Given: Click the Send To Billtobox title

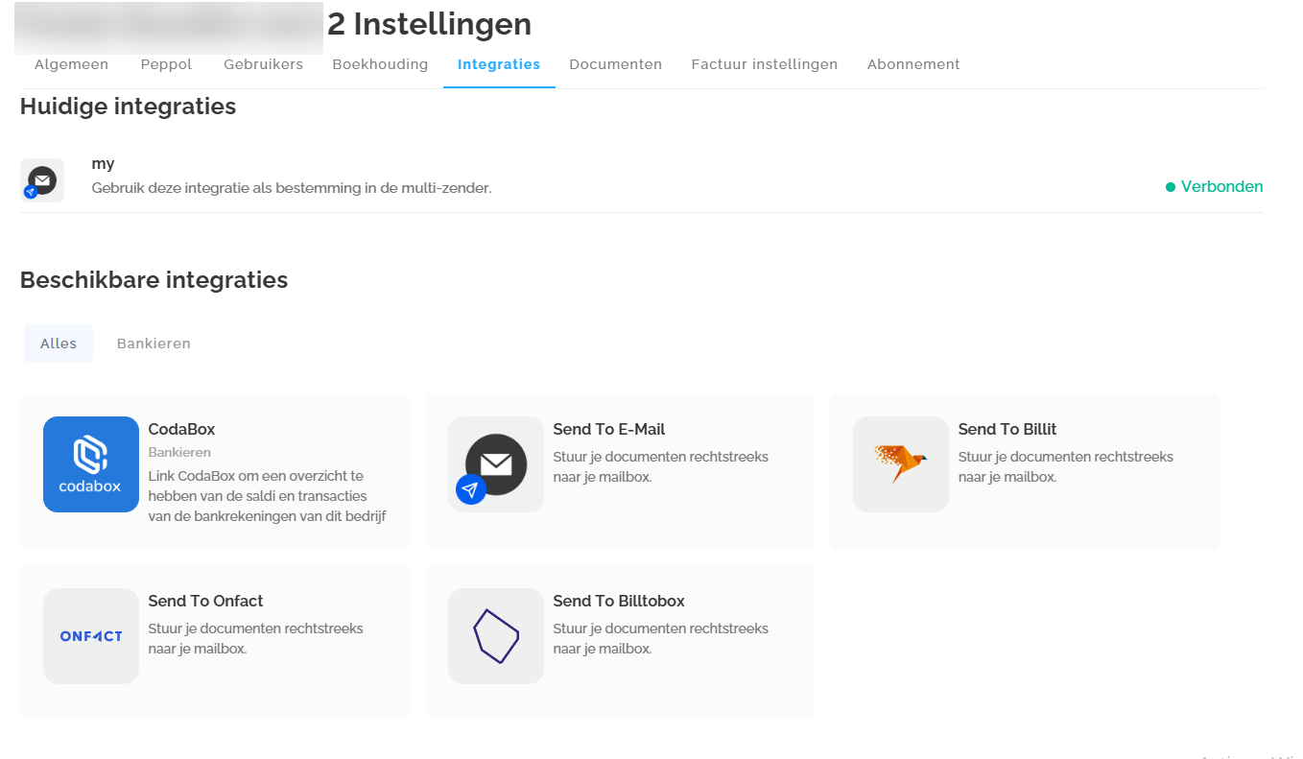Looking at the screenshot, I should (x=619, y=601).
